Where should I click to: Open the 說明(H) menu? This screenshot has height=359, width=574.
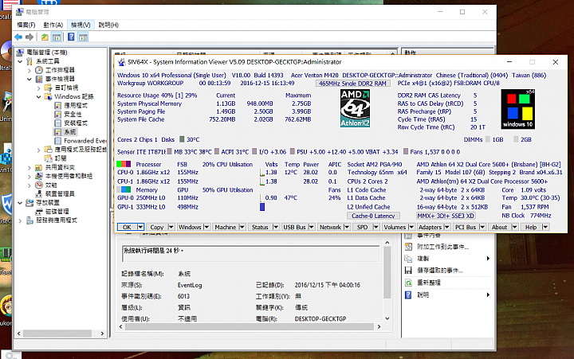coord(108,25)
